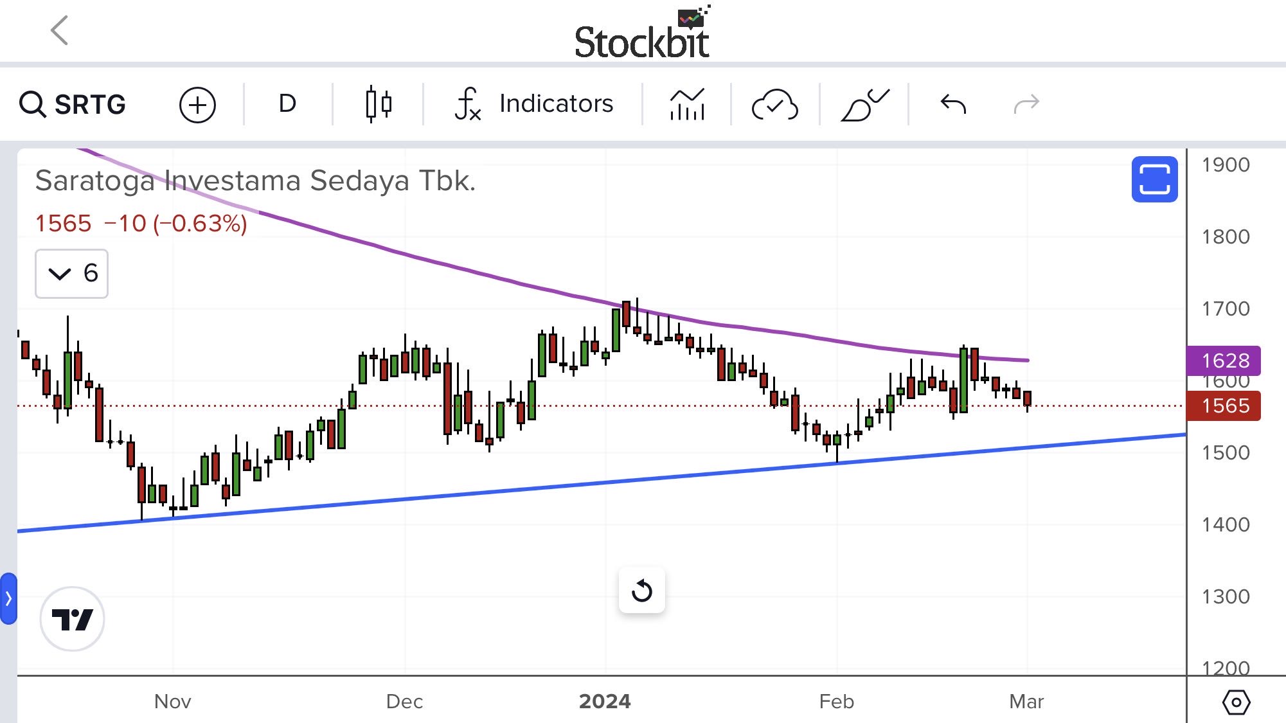Open the chart templates icon
1286x723 pixels.
[x=686, y=104]
